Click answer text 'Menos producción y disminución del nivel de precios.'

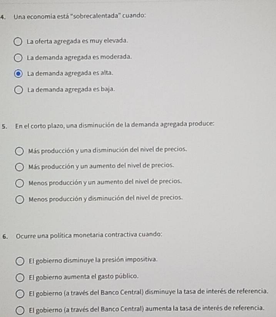pyautogui.click(x=105, y=198)
